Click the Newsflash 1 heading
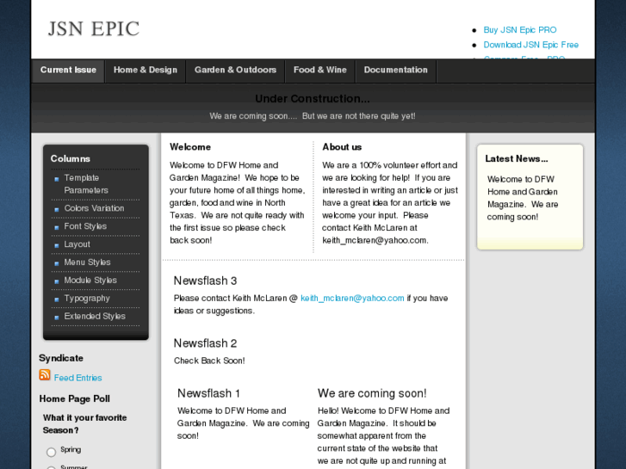The image size is (626, 469). tap(208, 393)
